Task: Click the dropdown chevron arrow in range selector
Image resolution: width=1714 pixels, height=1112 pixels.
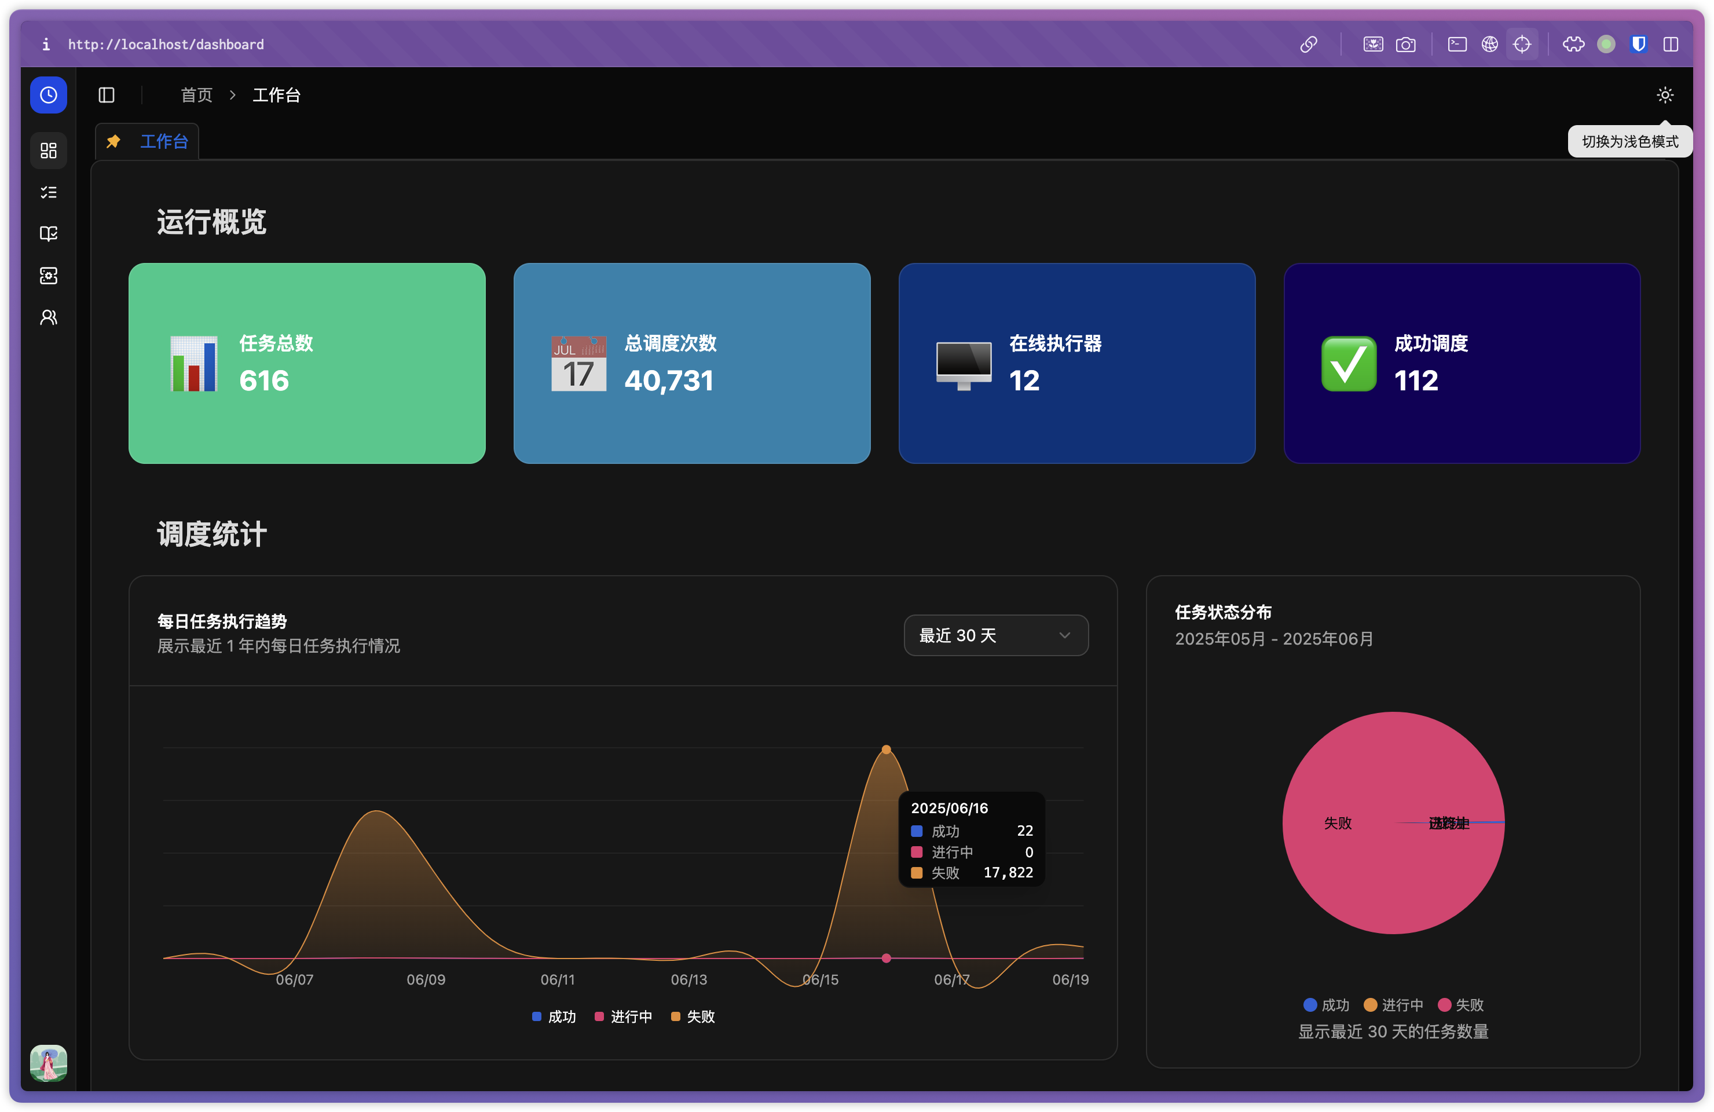Action: pyautogui.click(x=1064, y=635)
